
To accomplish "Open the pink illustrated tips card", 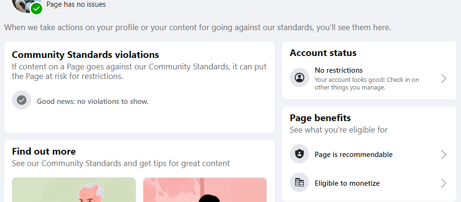I will [205, 190].
